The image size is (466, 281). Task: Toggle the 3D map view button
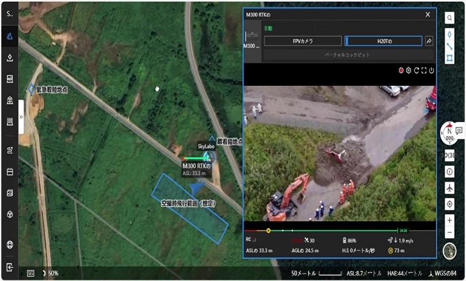coord(449,155)
